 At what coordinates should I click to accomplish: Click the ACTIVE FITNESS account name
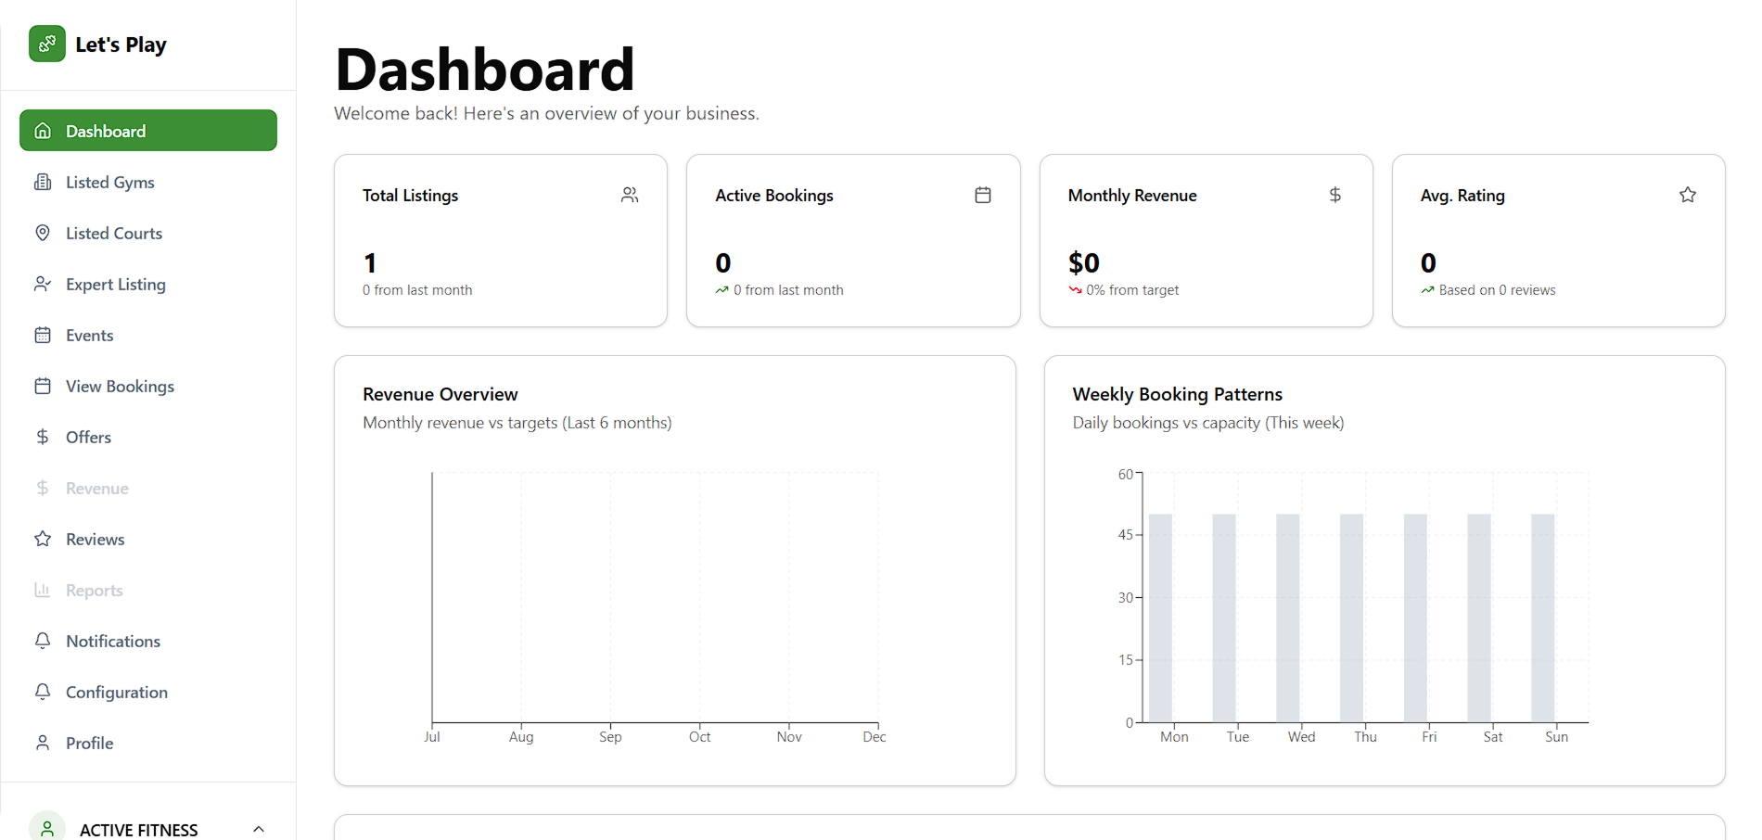(x=139, y=830)
